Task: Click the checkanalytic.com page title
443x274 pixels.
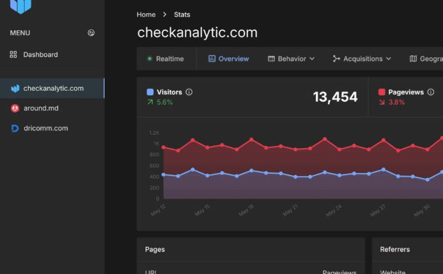Action: 197,33
